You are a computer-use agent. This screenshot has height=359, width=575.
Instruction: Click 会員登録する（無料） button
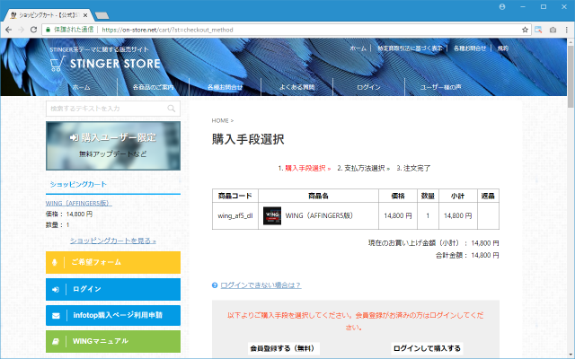pos(283,348)
